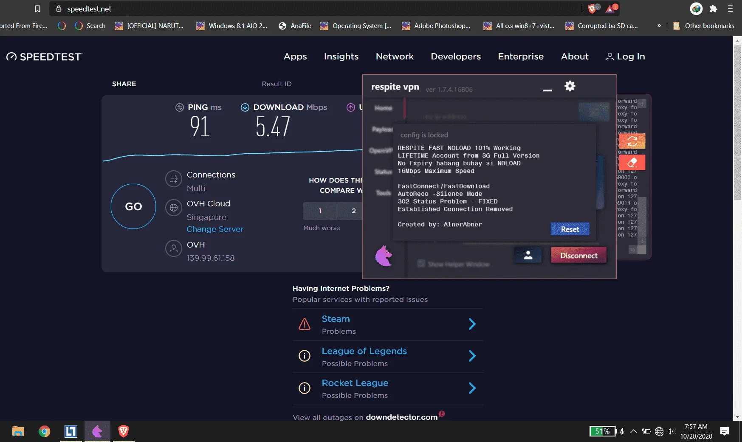742x442 pixels.
Task: Rate comparison as 2
Action: click(354, 211)
